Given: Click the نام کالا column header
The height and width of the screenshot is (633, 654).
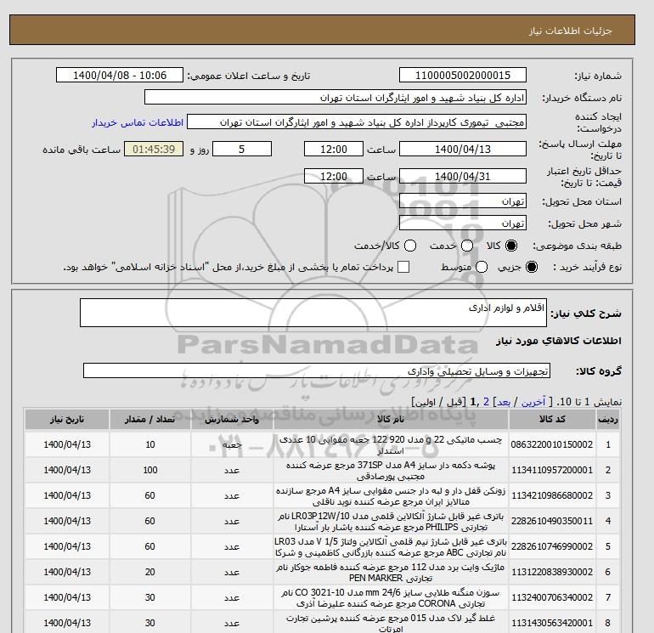Looking at the screenshot, I should click(391, 420).
